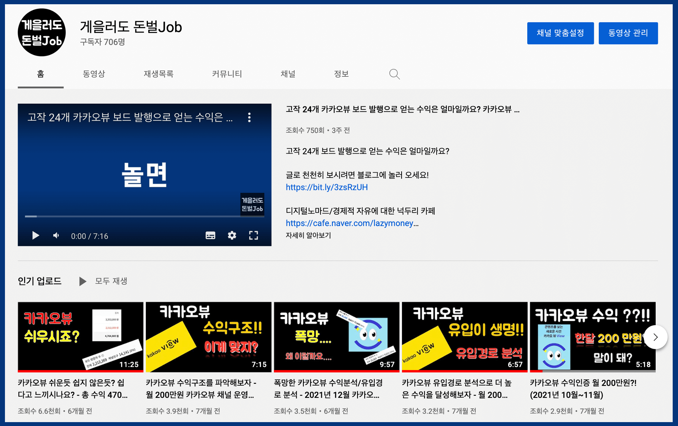Mute the featured video volume
This screenshot has width=678, height=426.
pyautogui.click(x=56, y=236)
